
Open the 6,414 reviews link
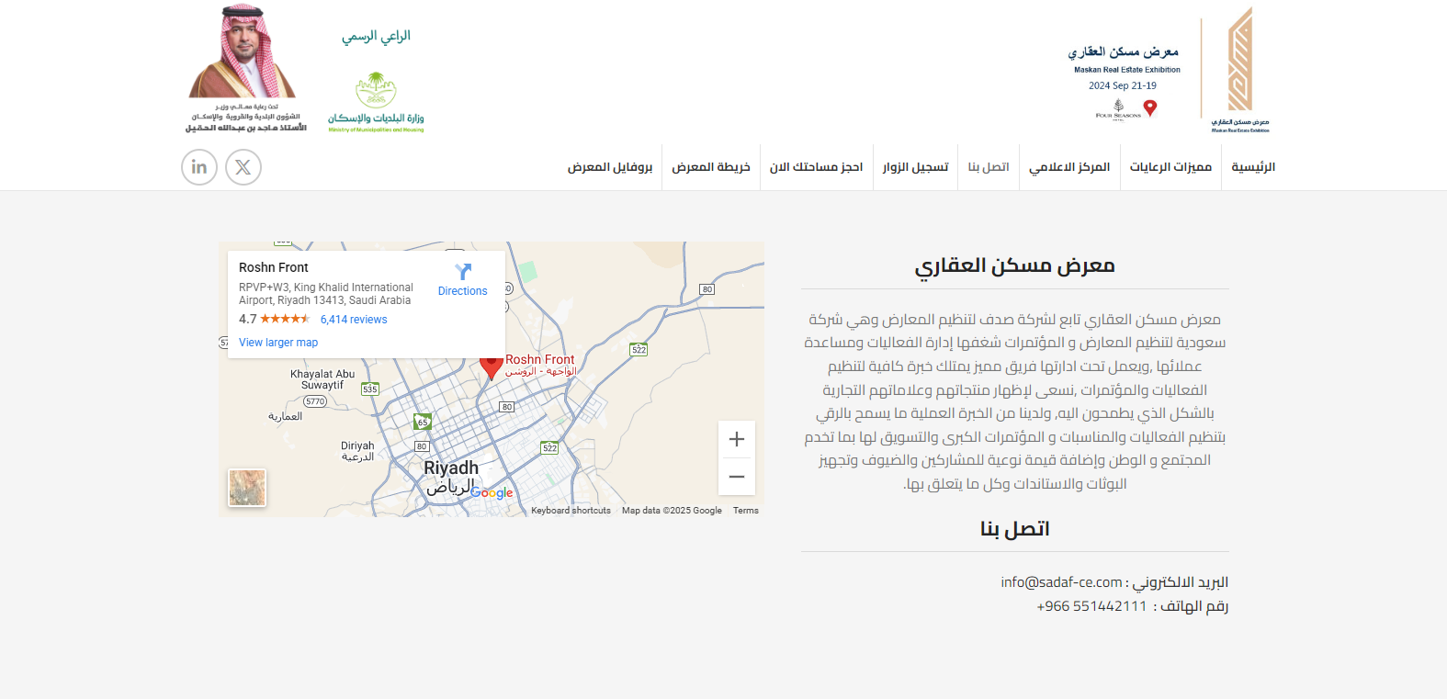(x=354, y=320)
